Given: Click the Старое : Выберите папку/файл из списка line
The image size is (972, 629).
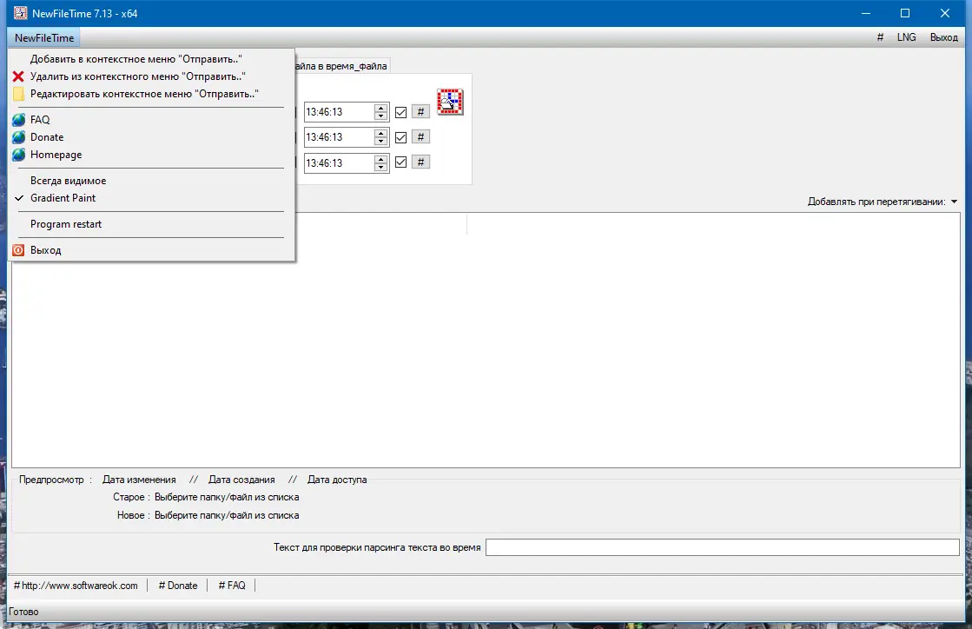Looking at the screenshot, I should click(x=206, y=497).
